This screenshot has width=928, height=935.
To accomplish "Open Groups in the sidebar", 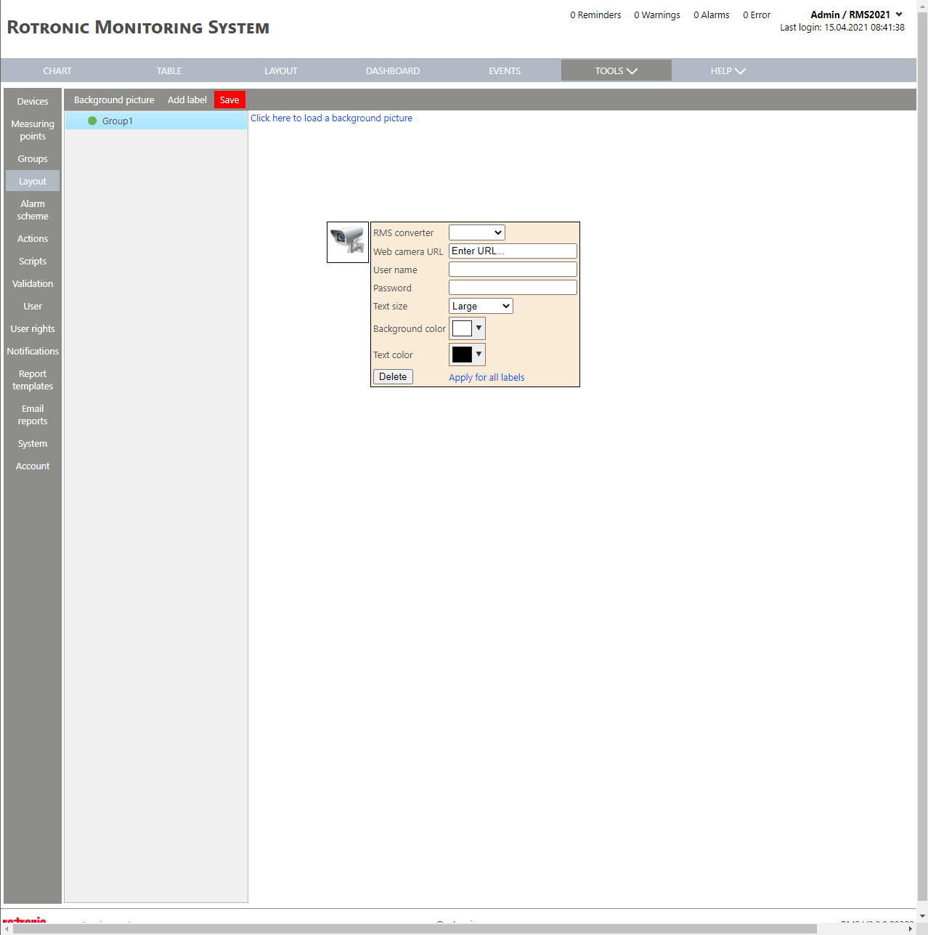I will coord(33,158).
